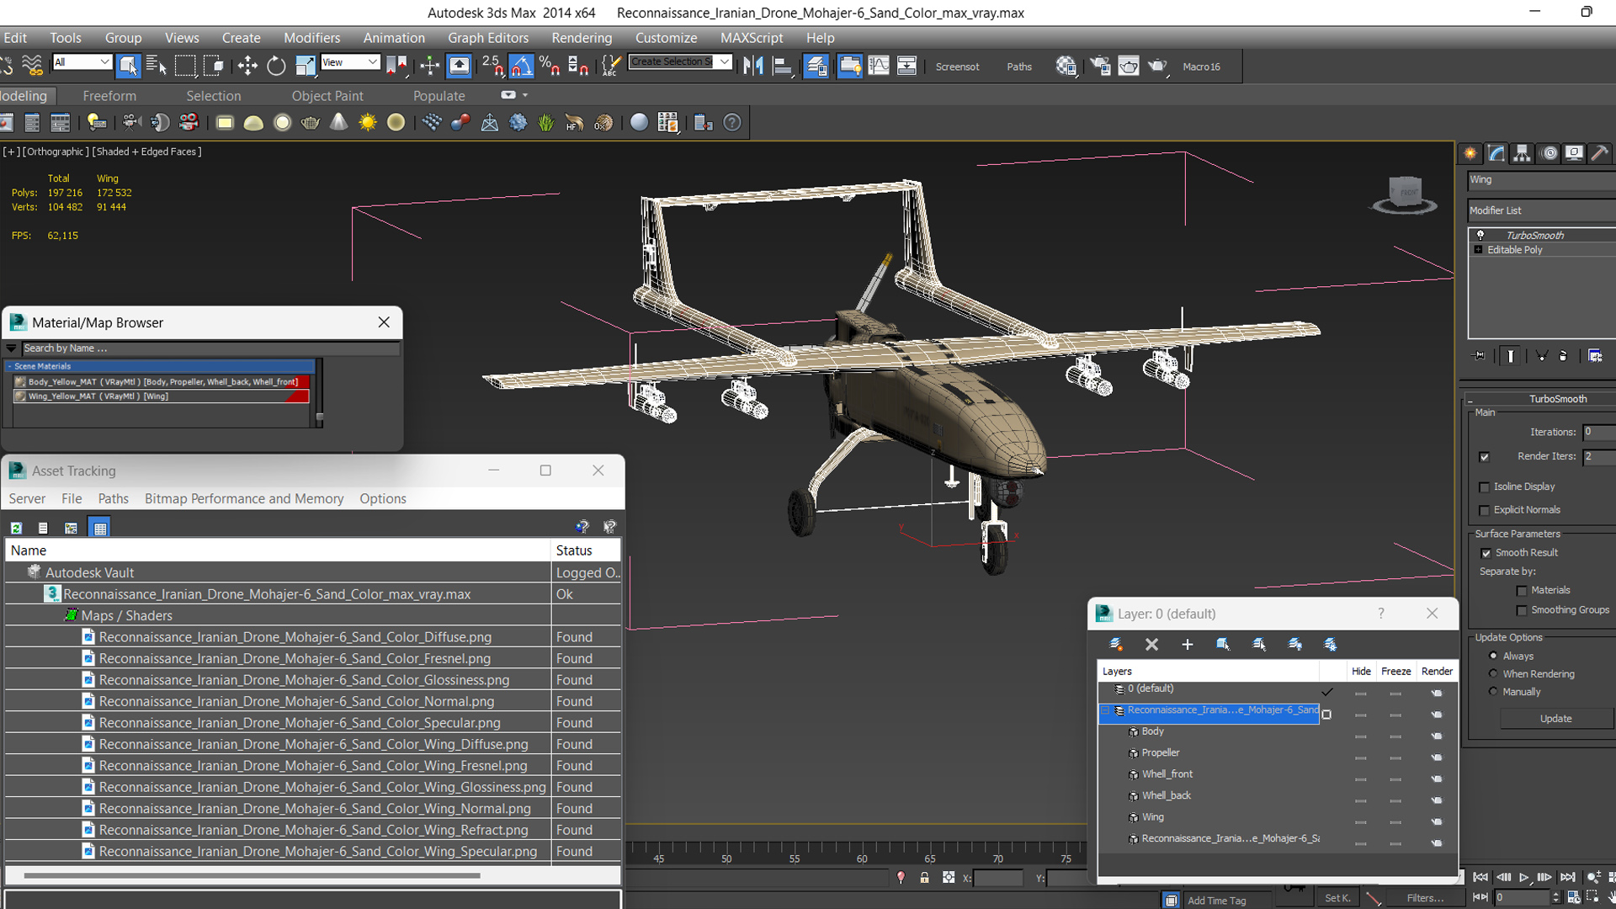Viewport: 1616px width, 909px height.
Task: Click the Set K. button
Action: (x=1337, y=898)
